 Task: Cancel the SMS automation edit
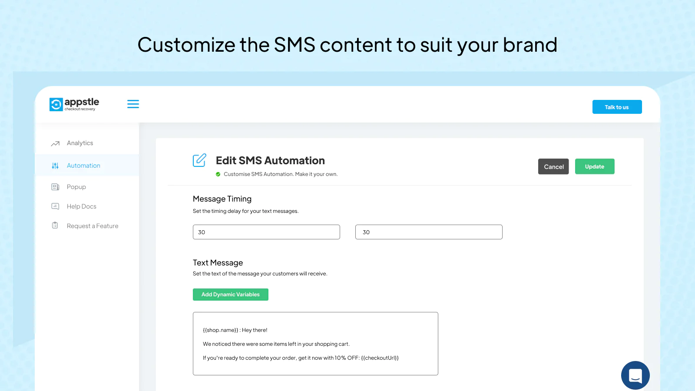pyautogui.click(x=553, y=166)
